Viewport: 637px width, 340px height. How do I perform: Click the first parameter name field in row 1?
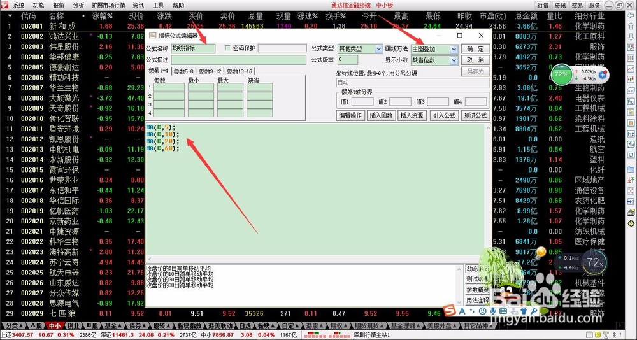[x=169, y=87]
